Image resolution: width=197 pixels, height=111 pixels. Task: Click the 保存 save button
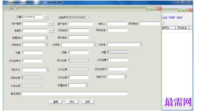pyautogui.click(x=72, y=101)
